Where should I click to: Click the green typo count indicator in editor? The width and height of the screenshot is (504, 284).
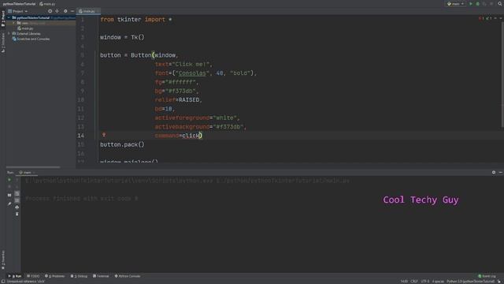(x=488, y=19)
